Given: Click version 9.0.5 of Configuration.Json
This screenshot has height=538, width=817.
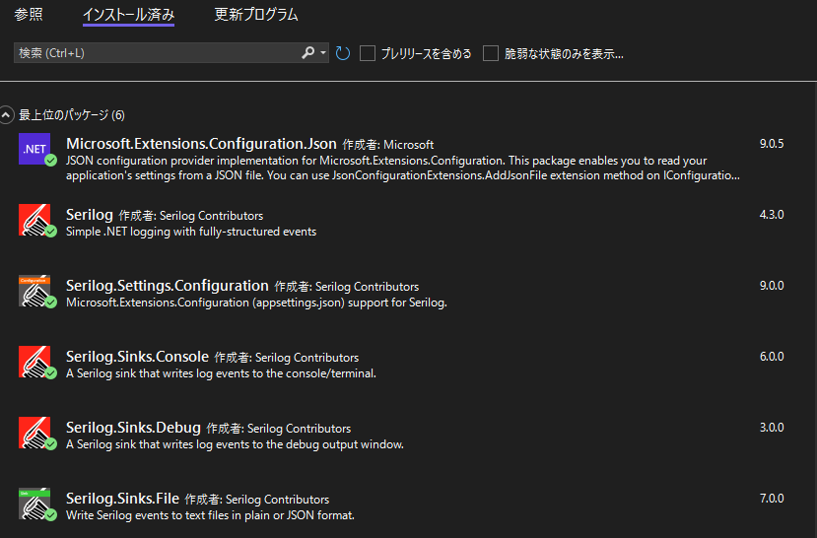Looking at the screenshot, I should [771, 144].
